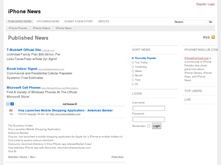Open Boost Indoor Signal ad
Viewport: 221px width, 165px height.
coord(22,69)
